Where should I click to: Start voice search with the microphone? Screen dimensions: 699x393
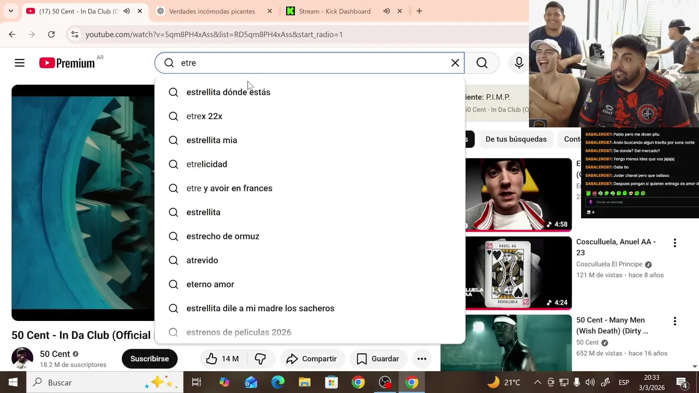pos(519,63)
